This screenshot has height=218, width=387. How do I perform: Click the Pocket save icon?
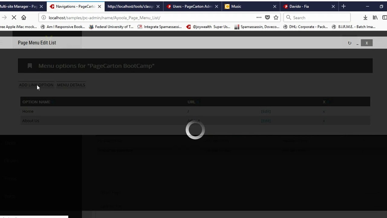click(267, 18)
